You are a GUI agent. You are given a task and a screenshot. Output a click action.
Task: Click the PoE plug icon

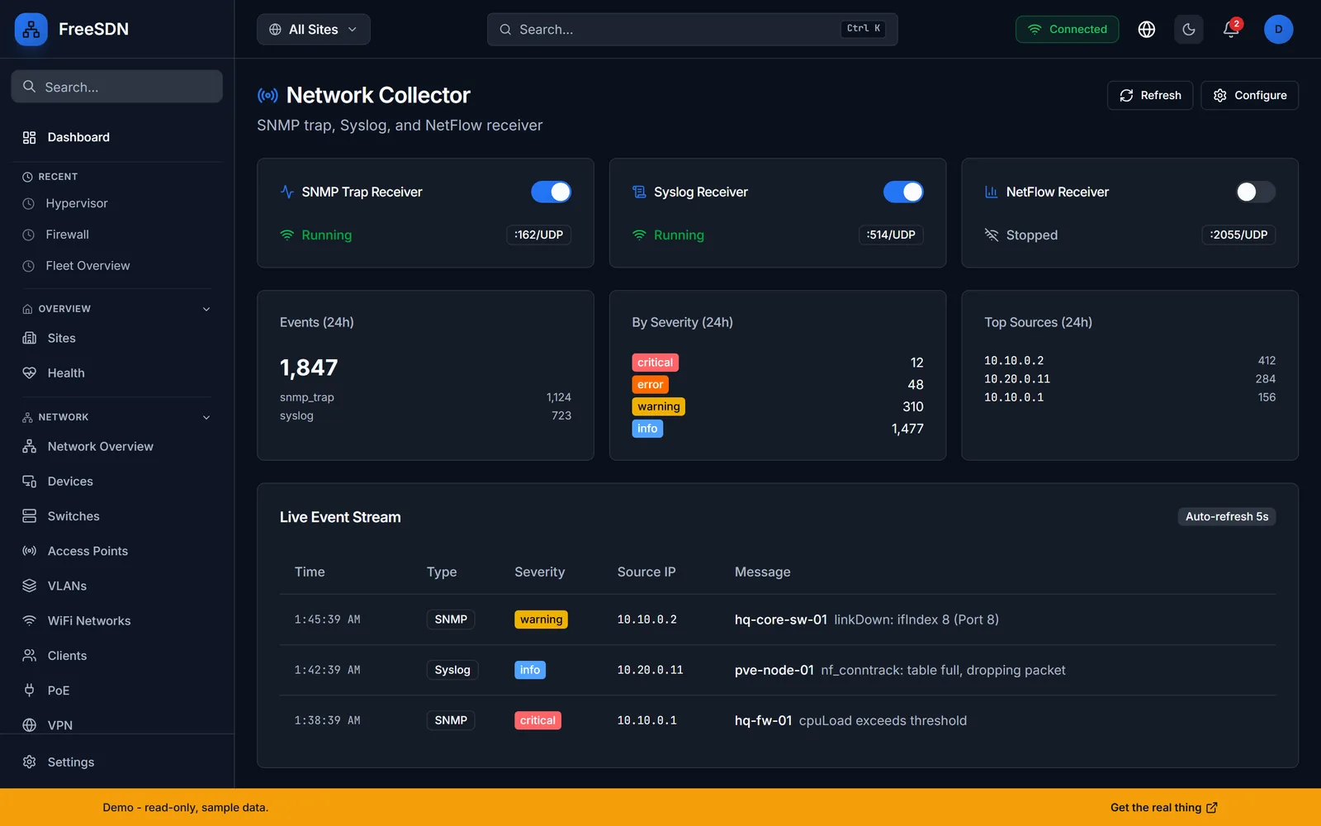tap(30, 691)
